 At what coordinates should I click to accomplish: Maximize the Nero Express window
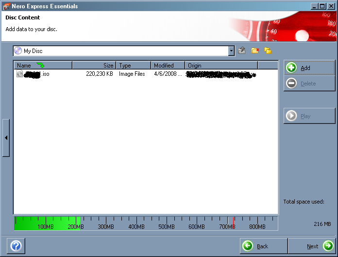322,6
